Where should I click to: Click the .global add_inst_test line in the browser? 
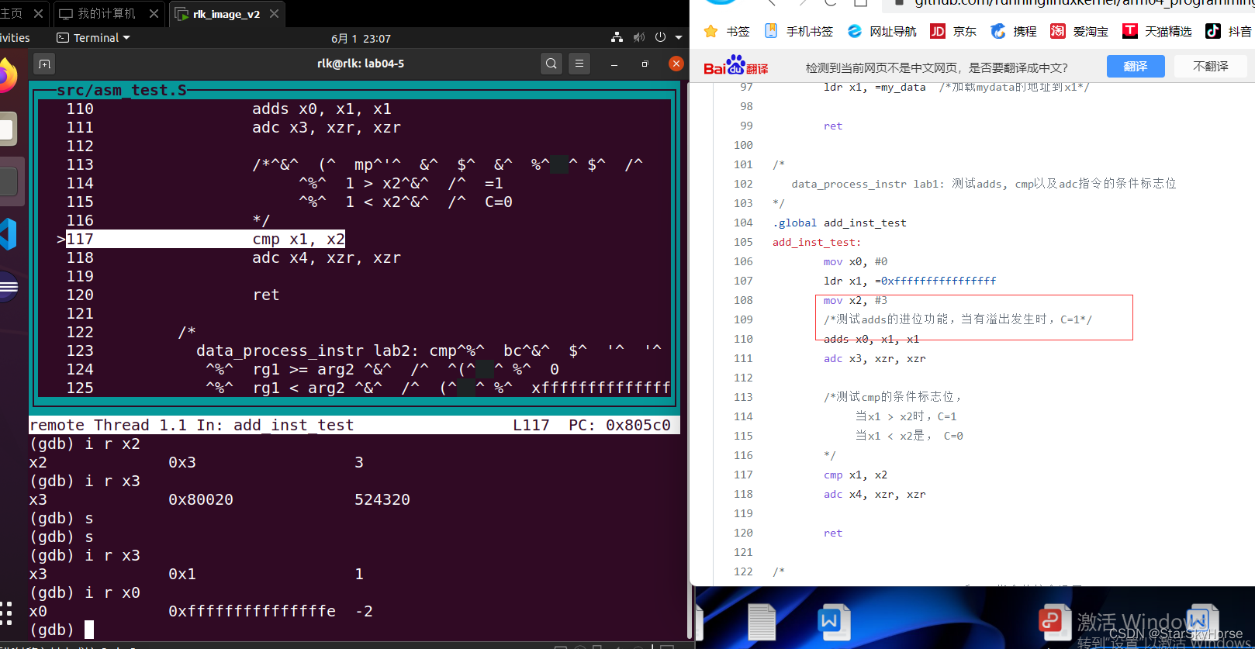coord(839,223)
